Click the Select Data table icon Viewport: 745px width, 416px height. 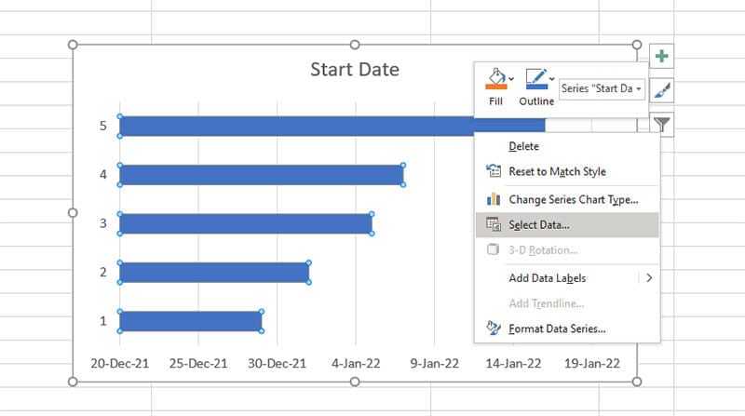tap(494, 224)
